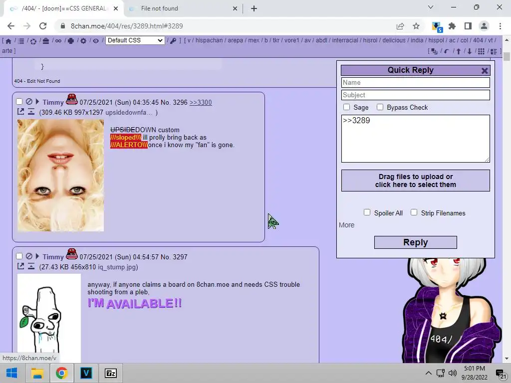511x383 pixels.
Task: Click the list view icon in nav bar
Action: (x=494, y=51)
